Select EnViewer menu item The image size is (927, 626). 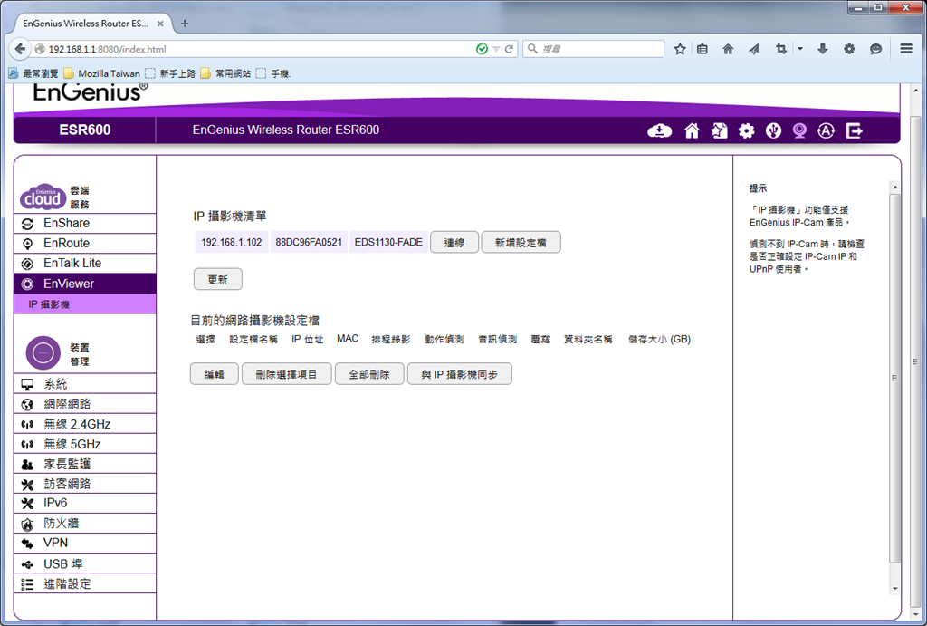pos(85,284)
